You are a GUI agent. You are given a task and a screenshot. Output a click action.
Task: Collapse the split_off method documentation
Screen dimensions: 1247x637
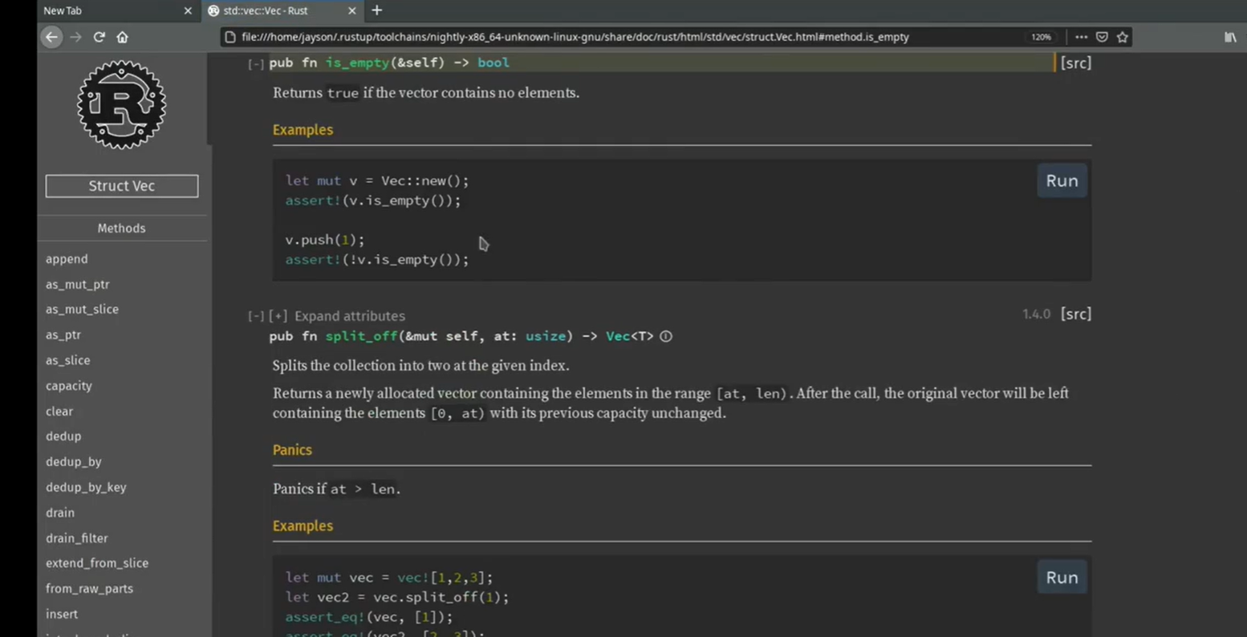point(255,316)
